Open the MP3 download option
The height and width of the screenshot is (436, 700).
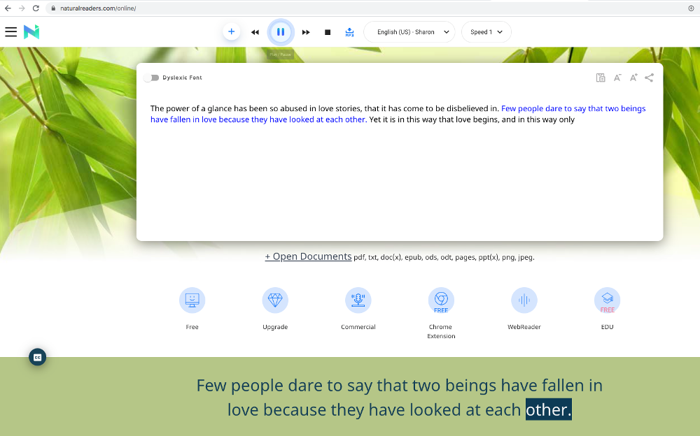349,31
